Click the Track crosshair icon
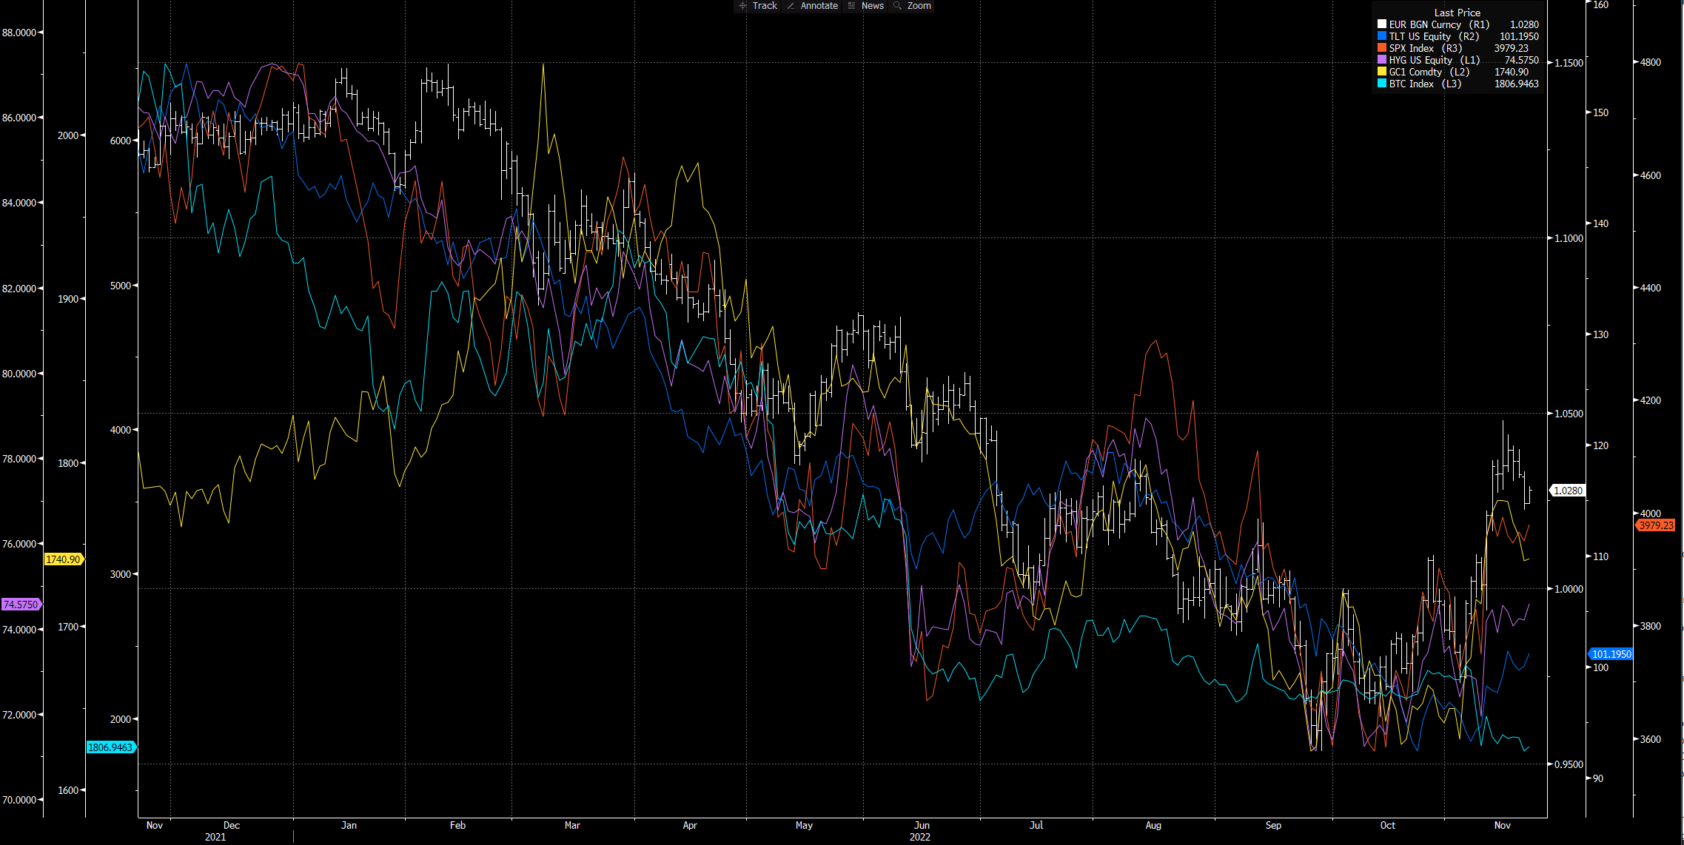The width and height of the screenshot is (1684, 845). tap(742, 6)
